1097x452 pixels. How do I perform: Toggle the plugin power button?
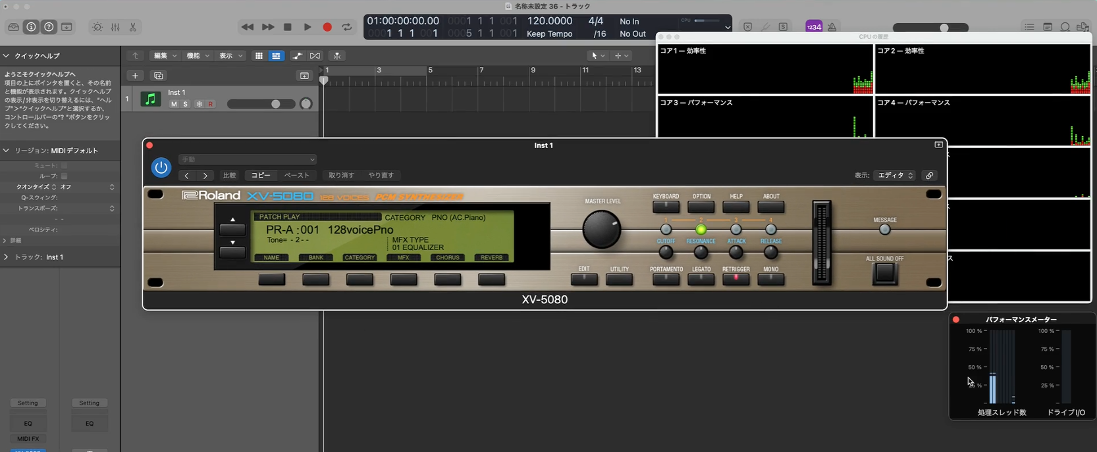(161, 167)
